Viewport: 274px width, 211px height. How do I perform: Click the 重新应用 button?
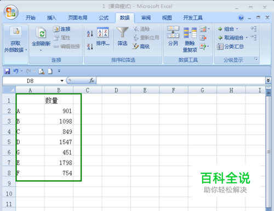point(146,38)
